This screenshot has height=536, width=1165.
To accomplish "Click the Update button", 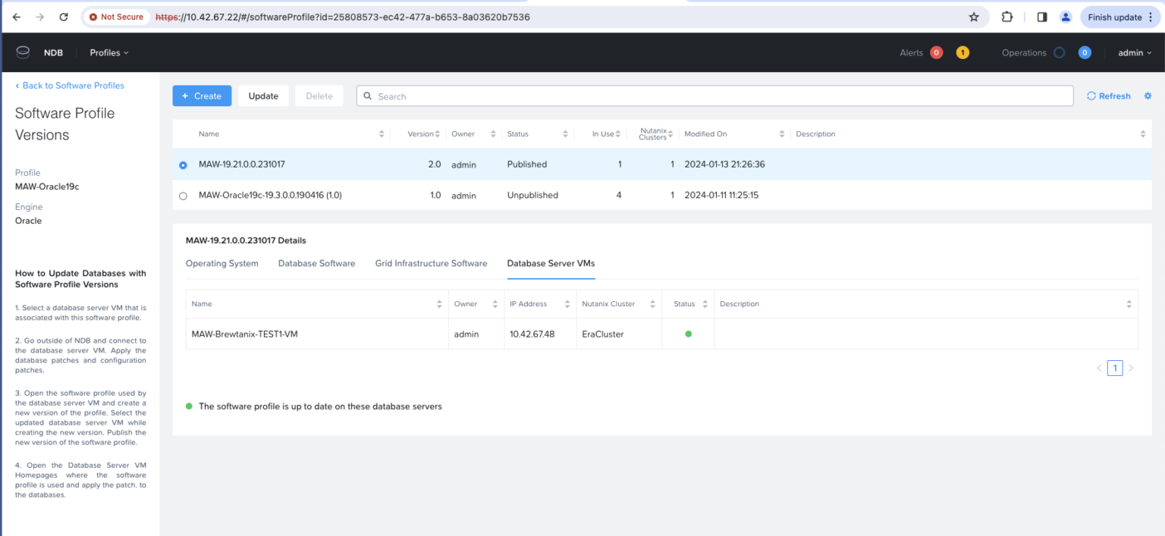I will (x=263, y=96).
